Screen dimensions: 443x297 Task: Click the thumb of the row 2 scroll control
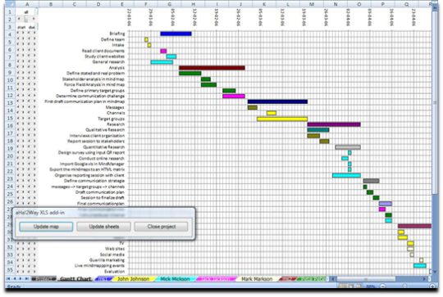[26, 19]
